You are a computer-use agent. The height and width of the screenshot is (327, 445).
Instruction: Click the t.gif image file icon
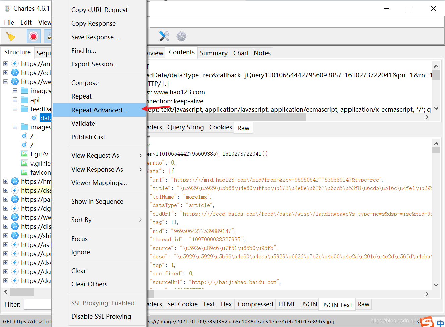(x=24, y=154)
